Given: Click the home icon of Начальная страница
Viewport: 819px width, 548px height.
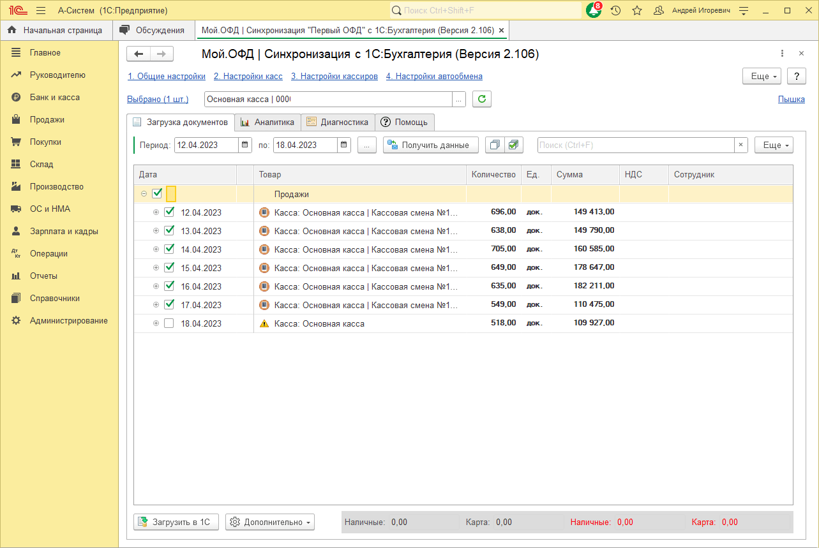Looking at the screenshot, I should [12, 30].
